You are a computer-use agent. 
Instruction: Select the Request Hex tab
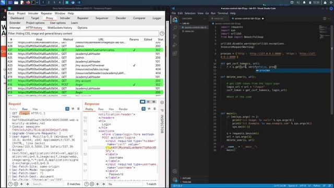tap(35, 109)
